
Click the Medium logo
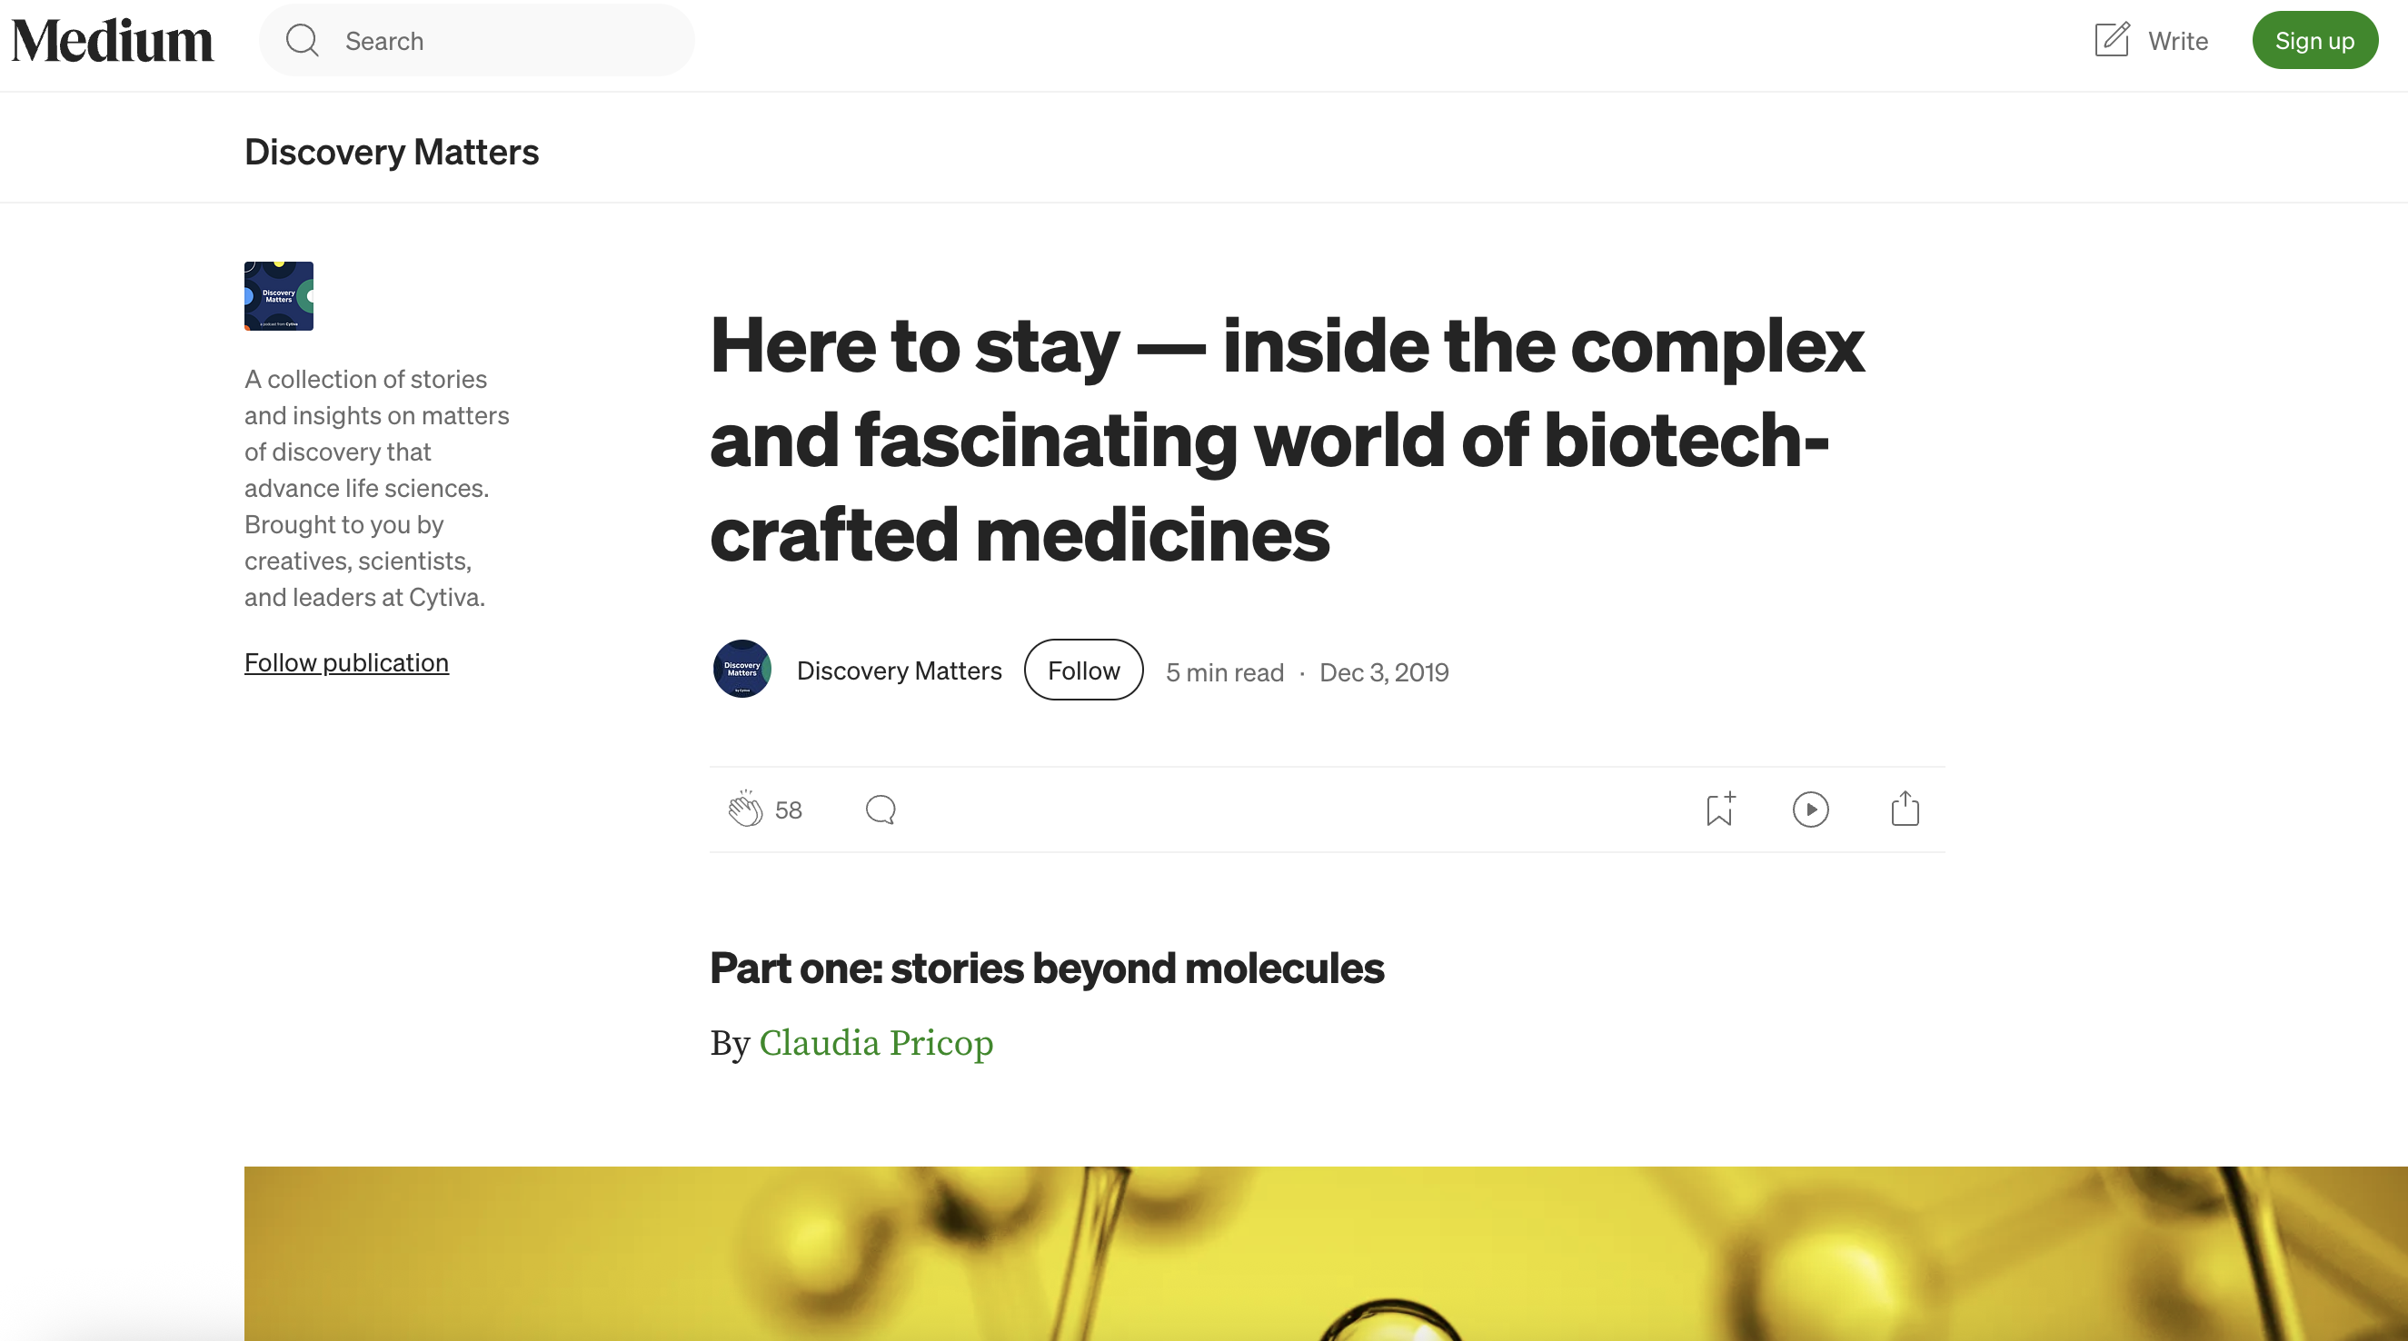pyautogui.click(x=112, y=41)
